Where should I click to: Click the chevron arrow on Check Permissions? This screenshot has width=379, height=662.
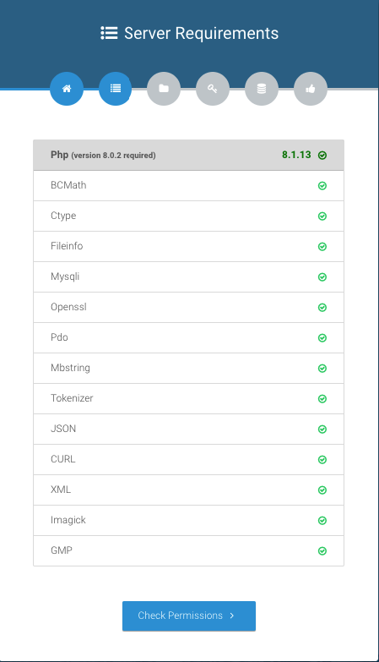[x=232, y=615]
